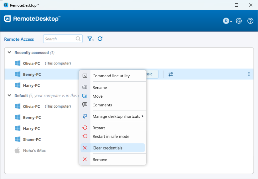The width and height of the screenshot is (258, 179).
Task: Click the Remote Access link
Action: click(19, 39)
